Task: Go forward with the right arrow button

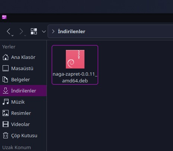Action: pos(21,31)
